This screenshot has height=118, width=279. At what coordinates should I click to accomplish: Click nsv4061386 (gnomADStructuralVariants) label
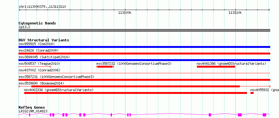pyautogui.click(x=231, y=64)
